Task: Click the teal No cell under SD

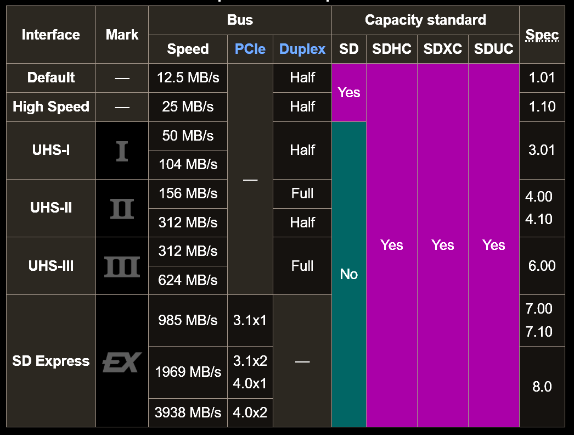Action: coord(349,274)
